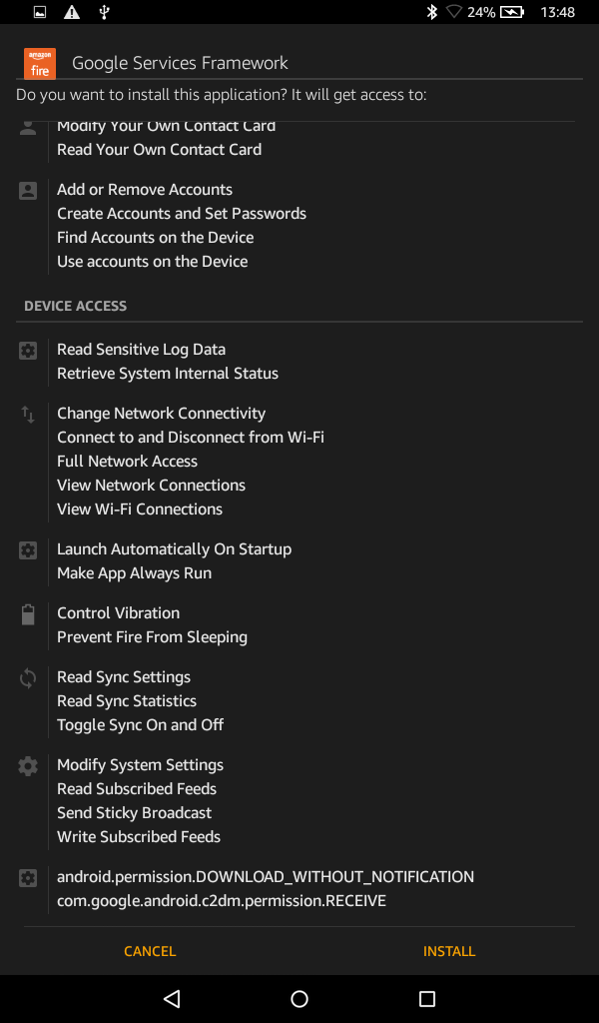Click the vibration battery-style icon
The width and height of the screenshot is (599, 1023).
pos(27,613)
